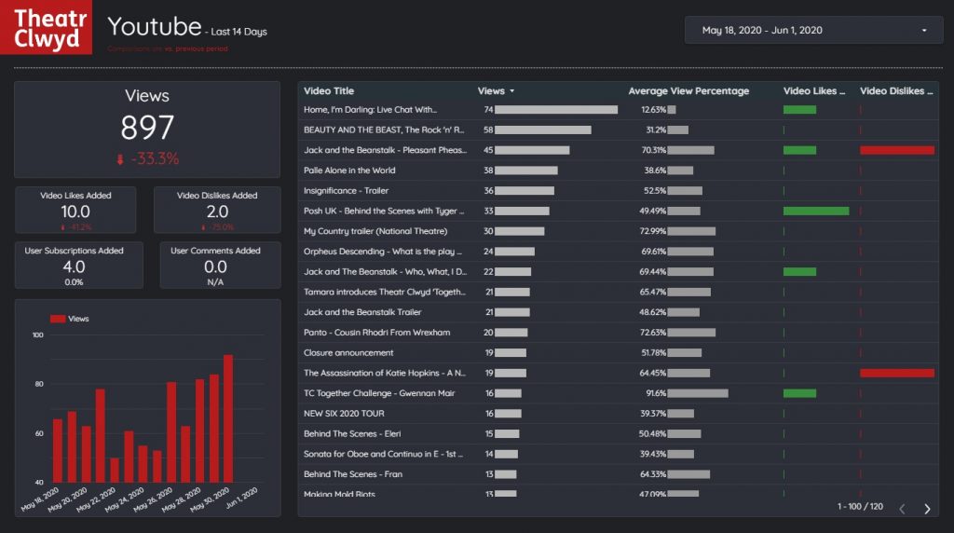
Task: Click User Subscriptions Added value 4.0
Action: pyautogui.click(x=74, y=266)
